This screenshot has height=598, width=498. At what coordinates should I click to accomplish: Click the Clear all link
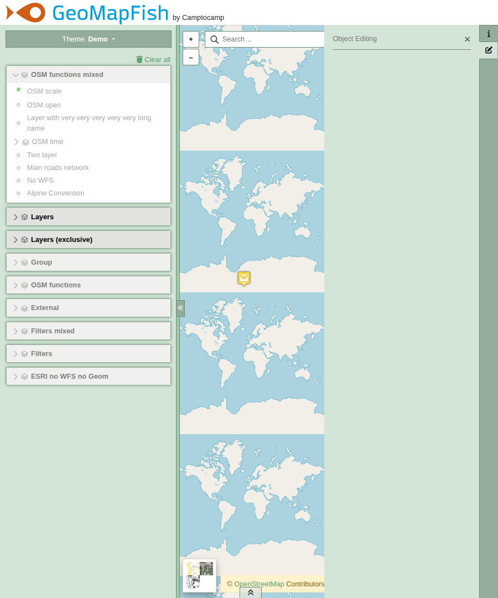coord(153,59)
